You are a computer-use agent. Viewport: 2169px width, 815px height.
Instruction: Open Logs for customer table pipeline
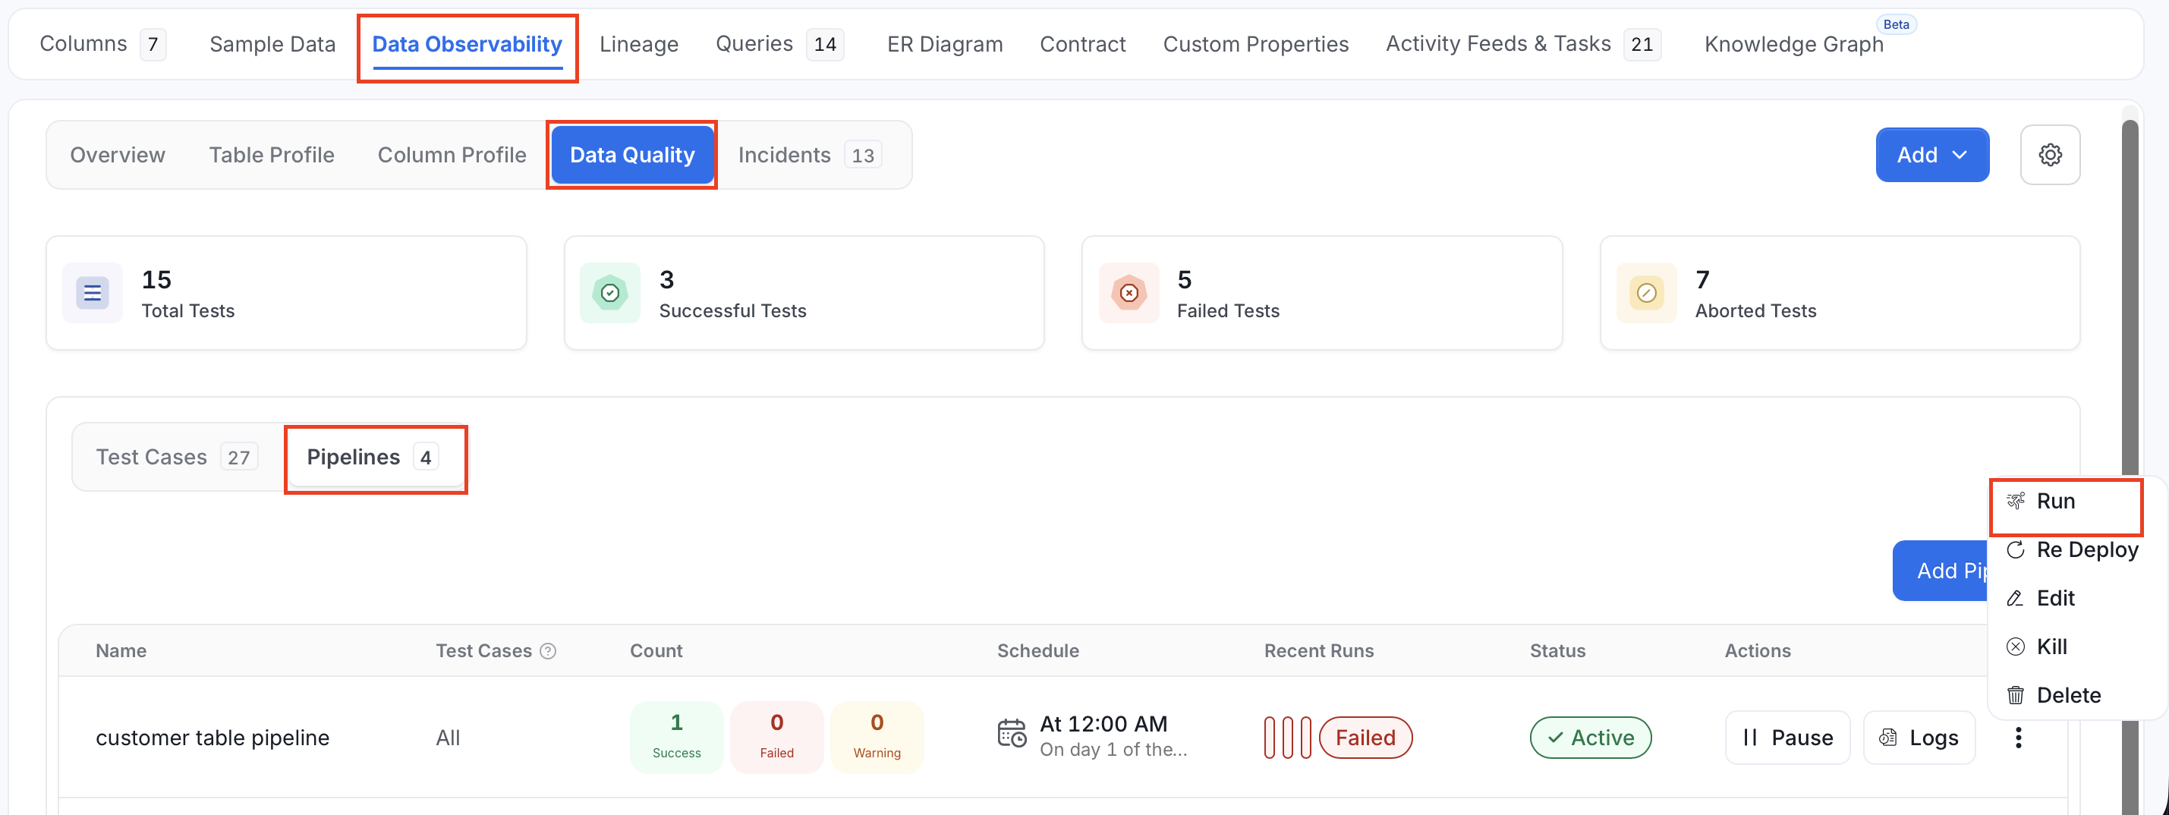[x=1919, y=738]
